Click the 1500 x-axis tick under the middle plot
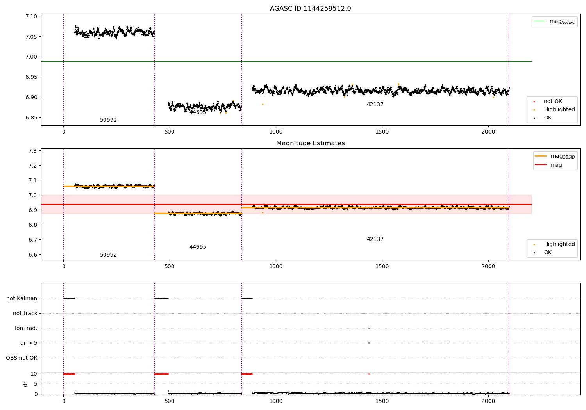Screen dimensions: 586x410 [x=382, y=267]
